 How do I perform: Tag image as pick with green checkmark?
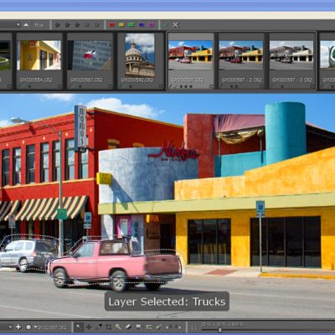[165, 25]
